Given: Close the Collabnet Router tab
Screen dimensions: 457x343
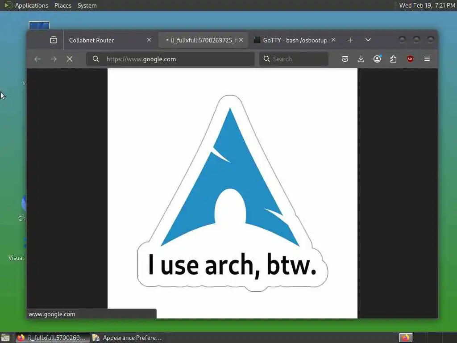Looking at the screenshot, I should tap(149, 40).
